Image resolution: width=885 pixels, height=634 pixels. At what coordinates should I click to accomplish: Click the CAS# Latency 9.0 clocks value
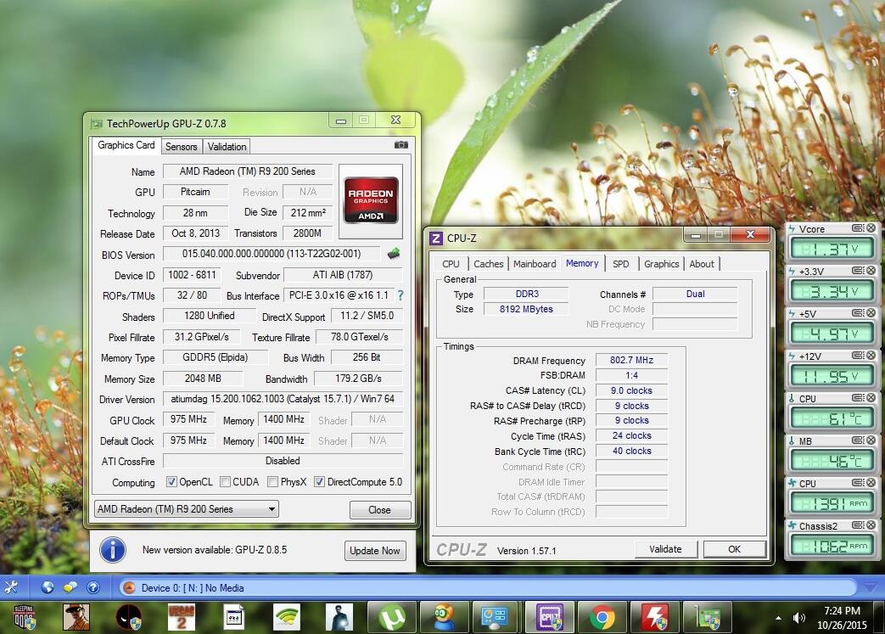(x=631, y=390)
